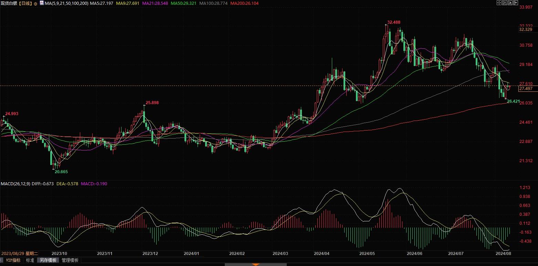Click the 25.898 peak price label
Viewport: 538px width, 266px height.
pyautogui.click(x=152, y=103)
